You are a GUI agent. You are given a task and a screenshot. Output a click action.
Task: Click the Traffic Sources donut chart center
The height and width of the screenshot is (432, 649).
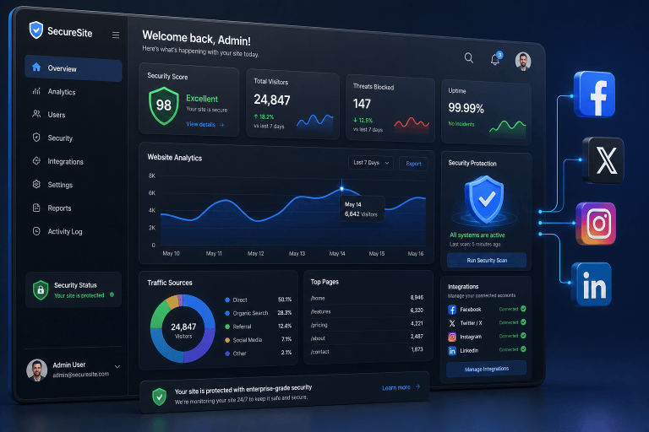[x=183, y=329]
